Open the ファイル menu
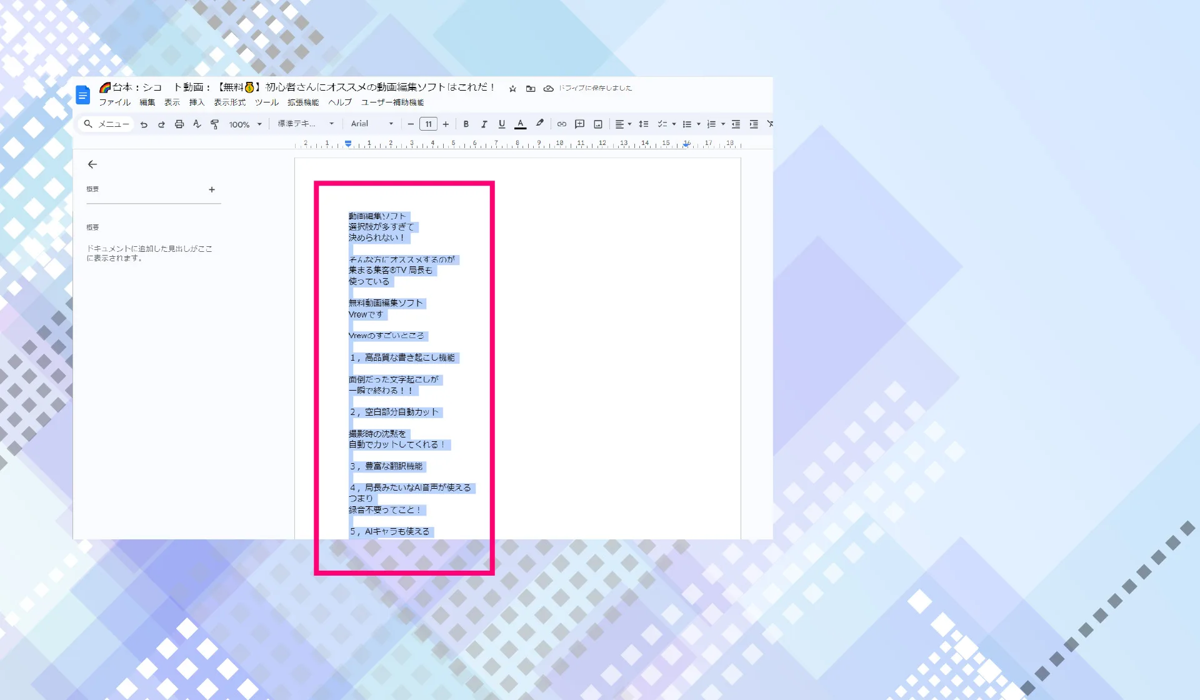This screenshot has height=700, width=1200. [x=115, y=102]
